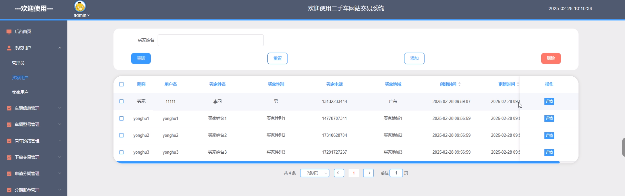This screenshot has width=625, height=196.
Task: Expand 车辆信息管理 menu chevron
Action: pyautogui.click(x=60, y=108)
